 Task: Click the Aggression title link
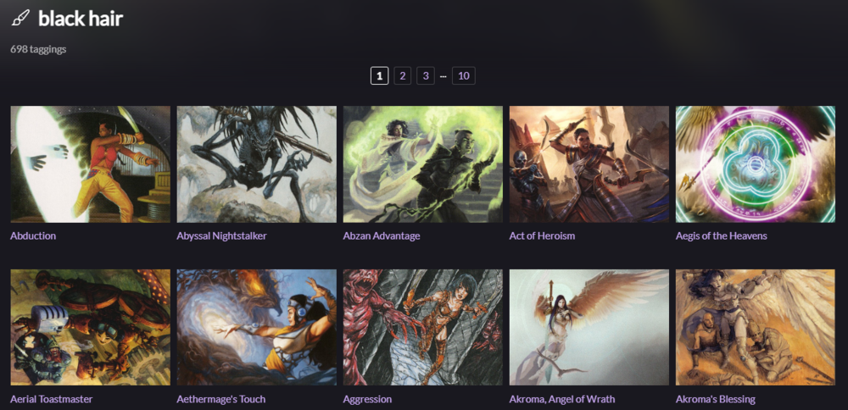367,400
